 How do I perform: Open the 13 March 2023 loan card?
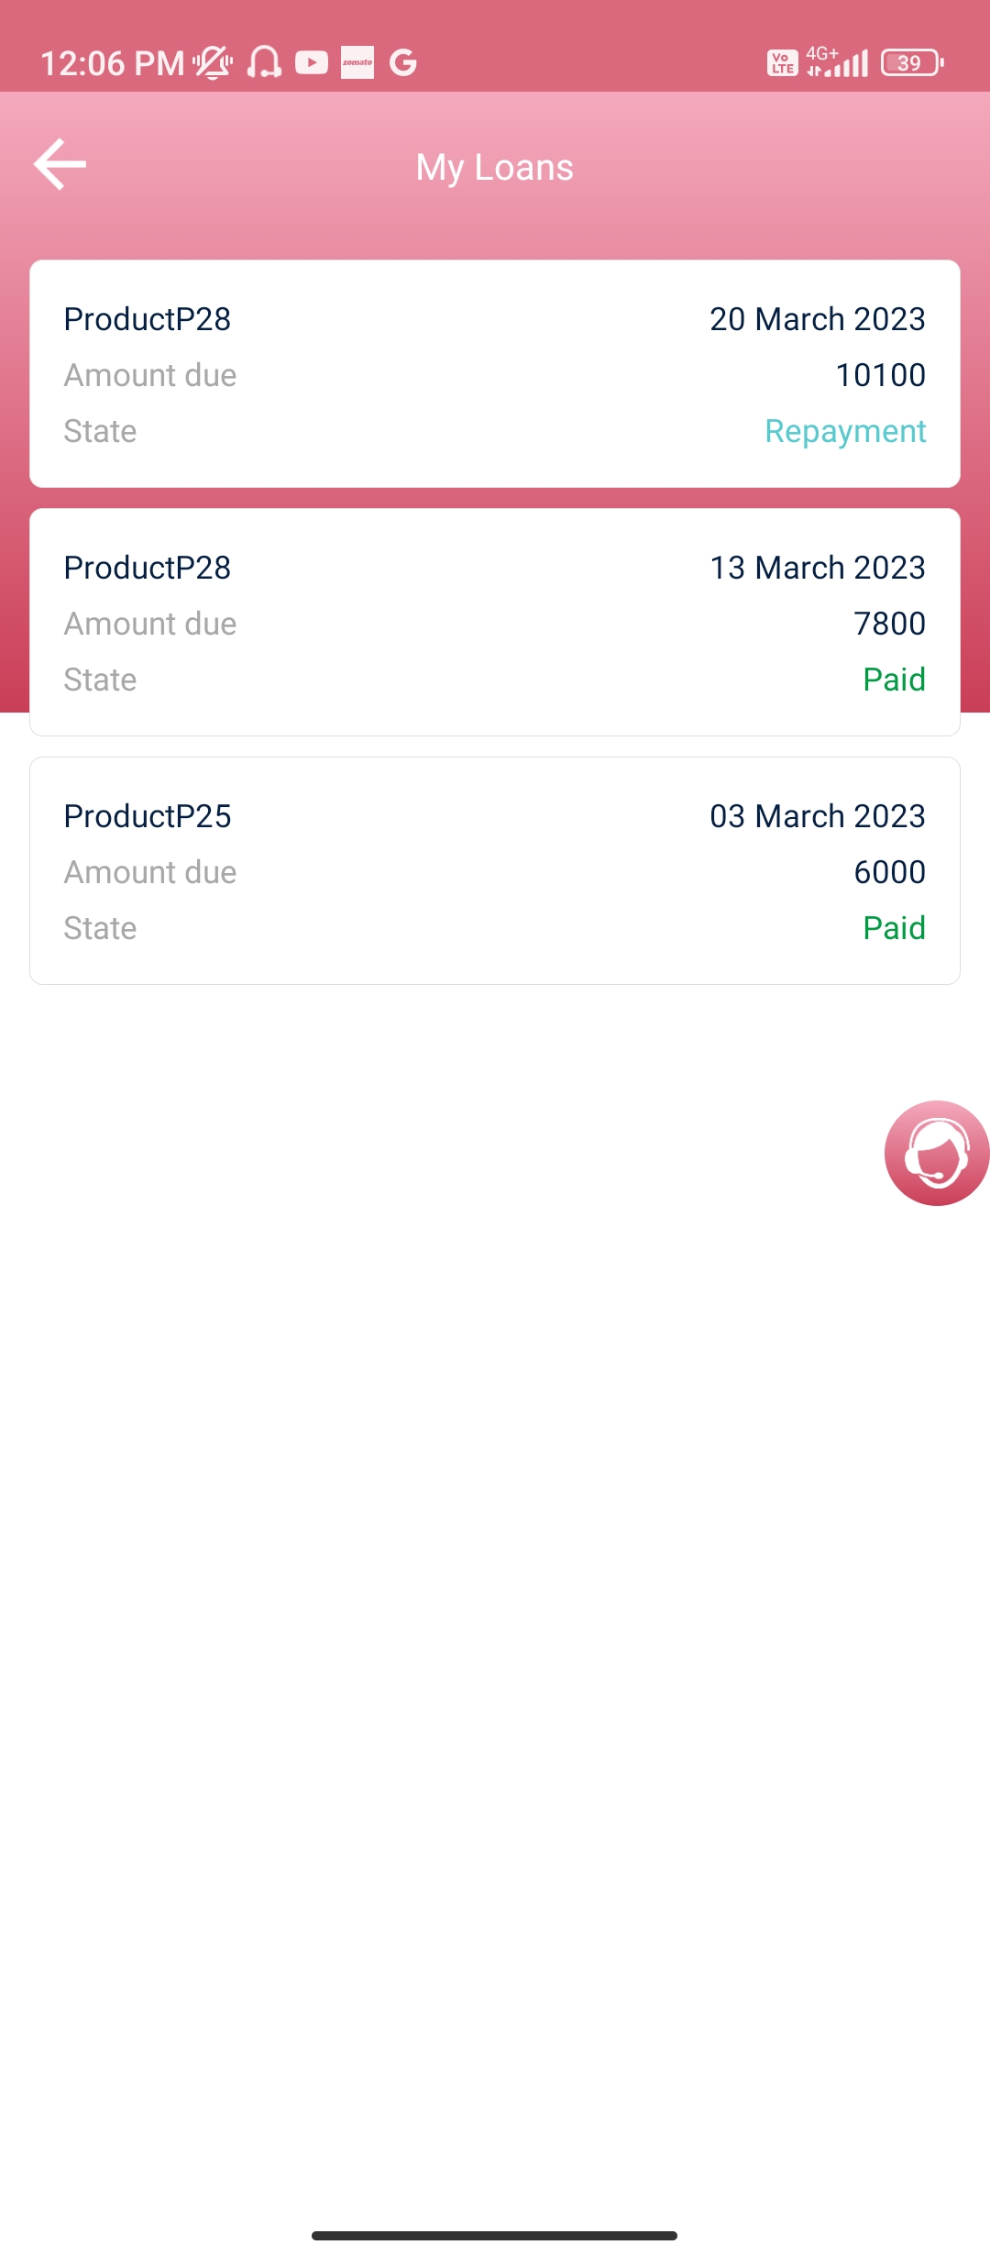pos(495,622)
